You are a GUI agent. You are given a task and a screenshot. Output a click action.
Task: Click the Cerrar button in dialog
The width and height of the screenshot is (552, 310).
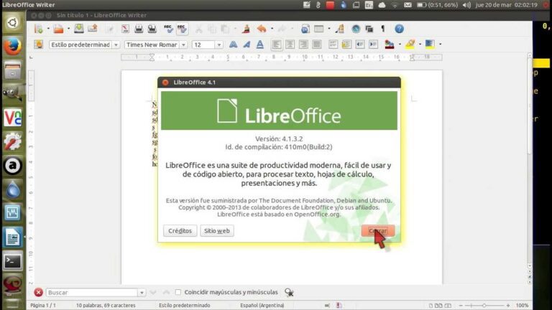tap(378, 230)
